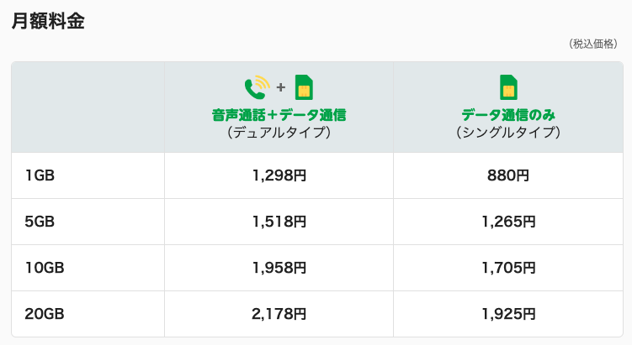Click the 20GB plan row label
This screenshot has width=632, height=345.
[45, 314]
